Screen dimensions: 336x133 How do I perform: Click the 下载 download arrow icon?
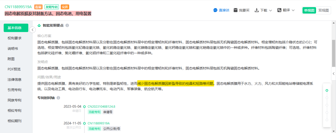[257, 10]
